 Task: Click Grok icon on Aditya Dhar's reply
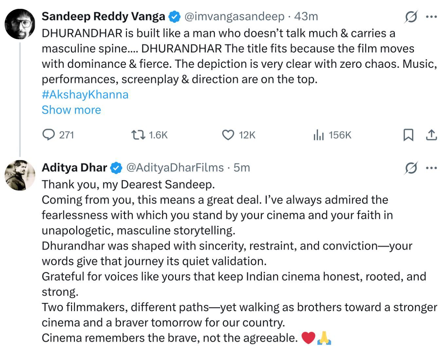tap(411, 168)
